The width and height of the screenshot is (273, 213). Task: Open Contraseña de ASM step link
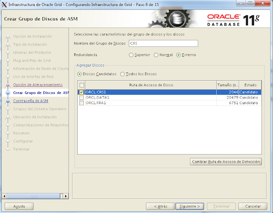[31, 101]
